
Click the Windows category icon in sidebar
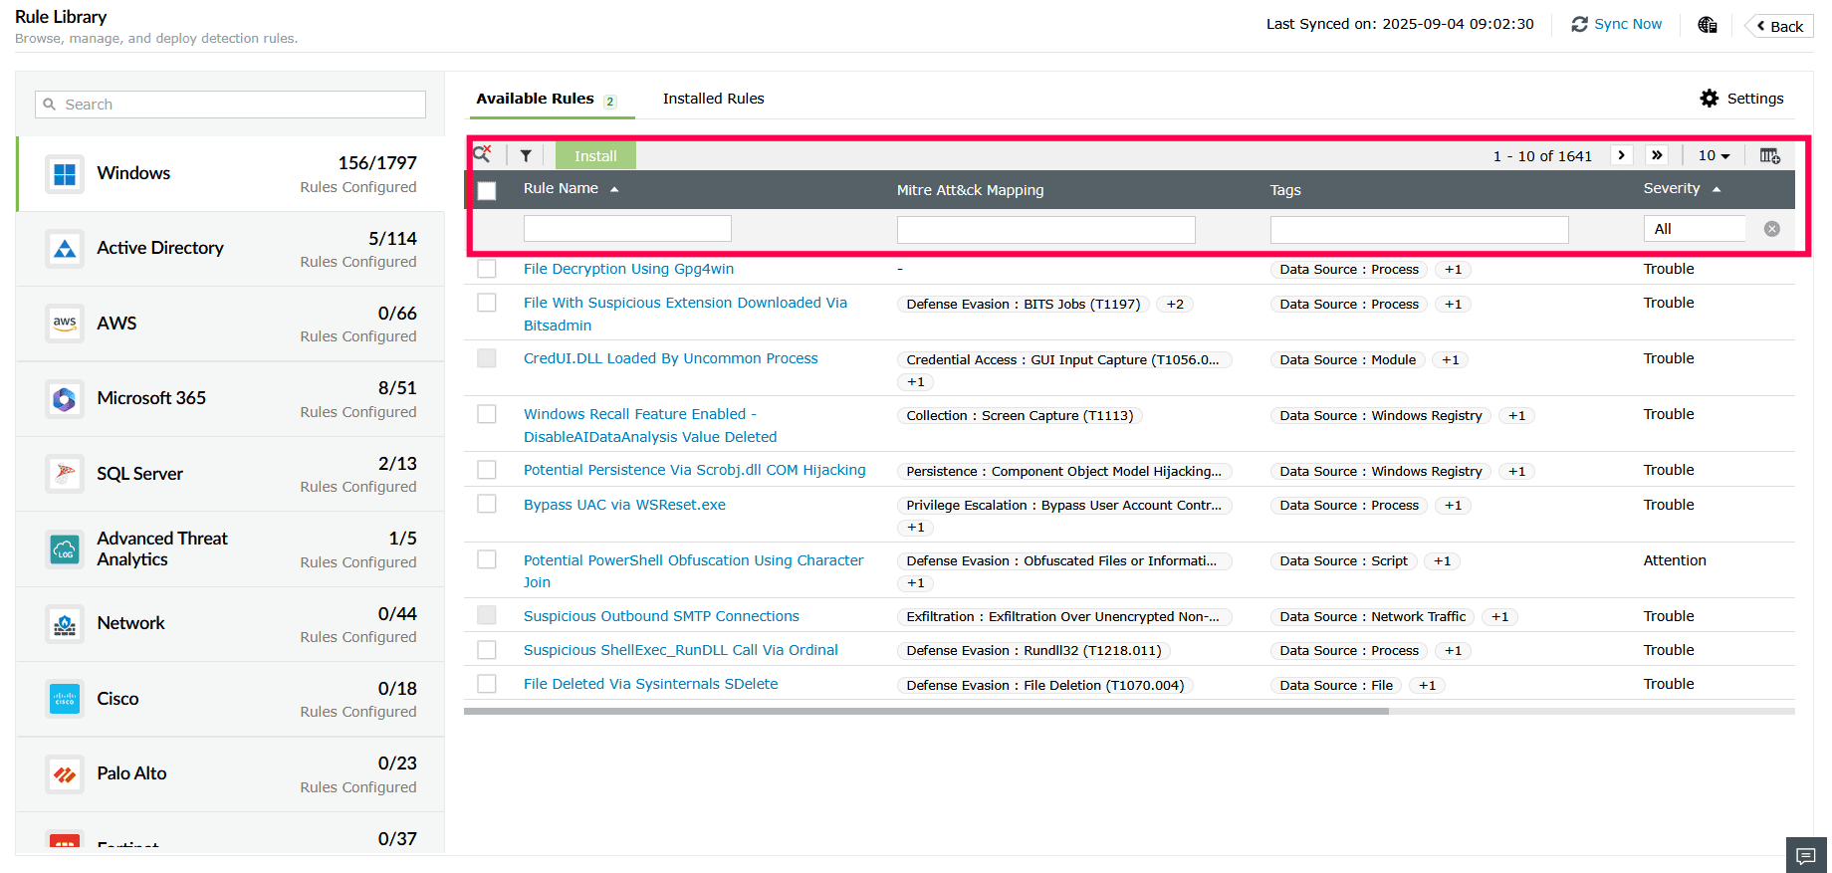(65, 174)
